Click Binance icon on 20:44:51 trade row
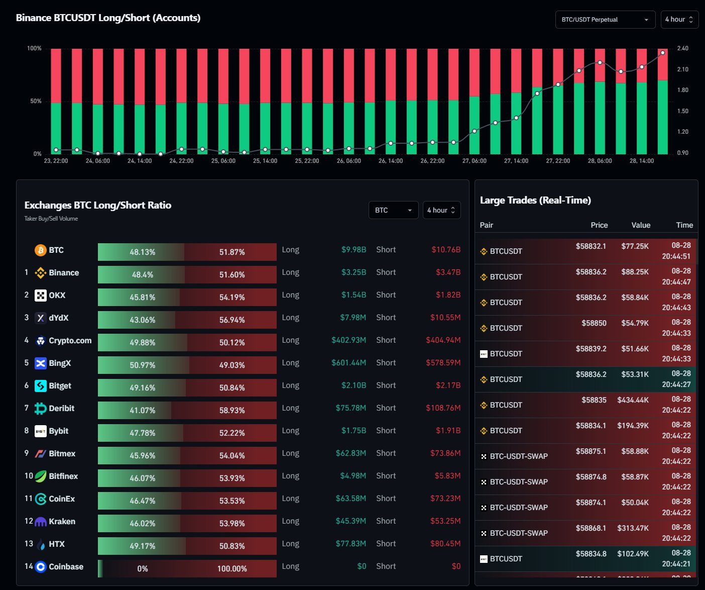Screen dimensions: 705x590 coord(484,251)
